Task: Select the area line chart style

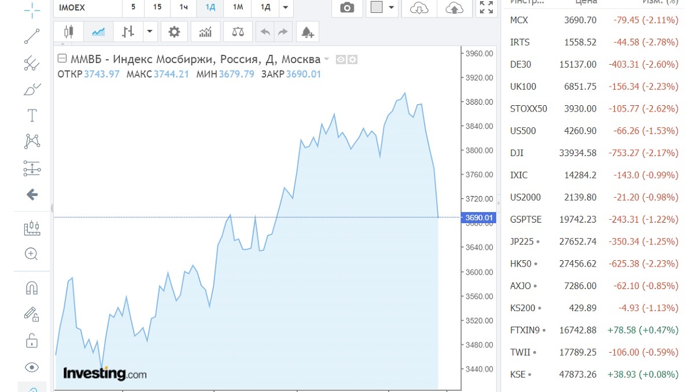Action: 98,32
